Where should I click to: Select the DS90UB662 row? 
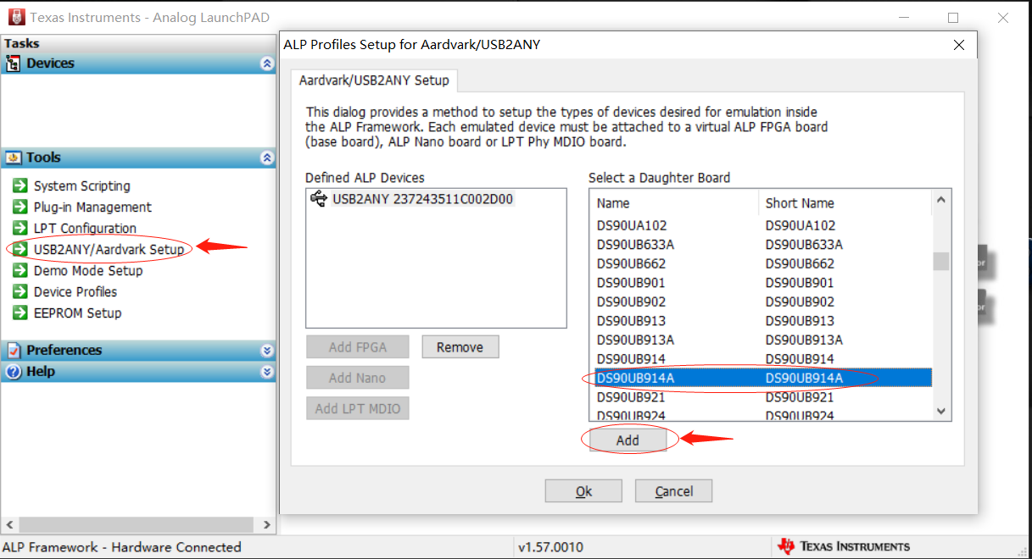(761, 264)
